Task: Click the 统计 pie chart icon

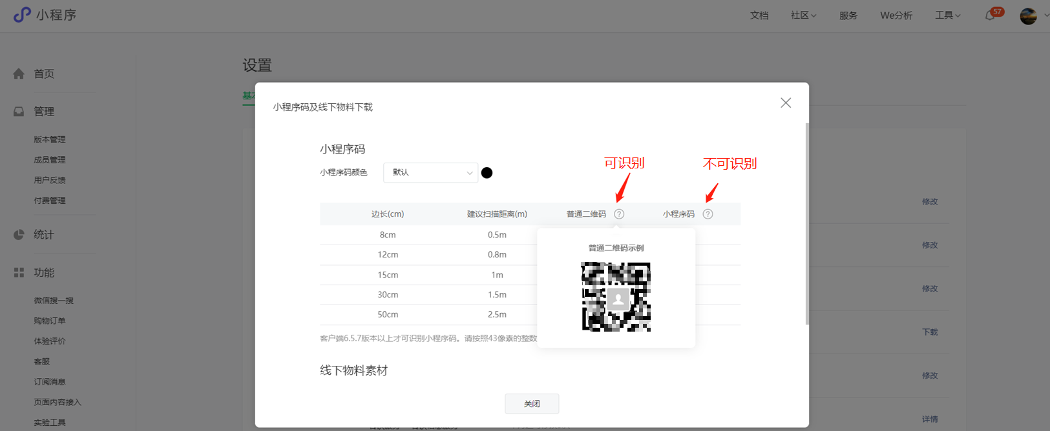Action: point(19,235)
